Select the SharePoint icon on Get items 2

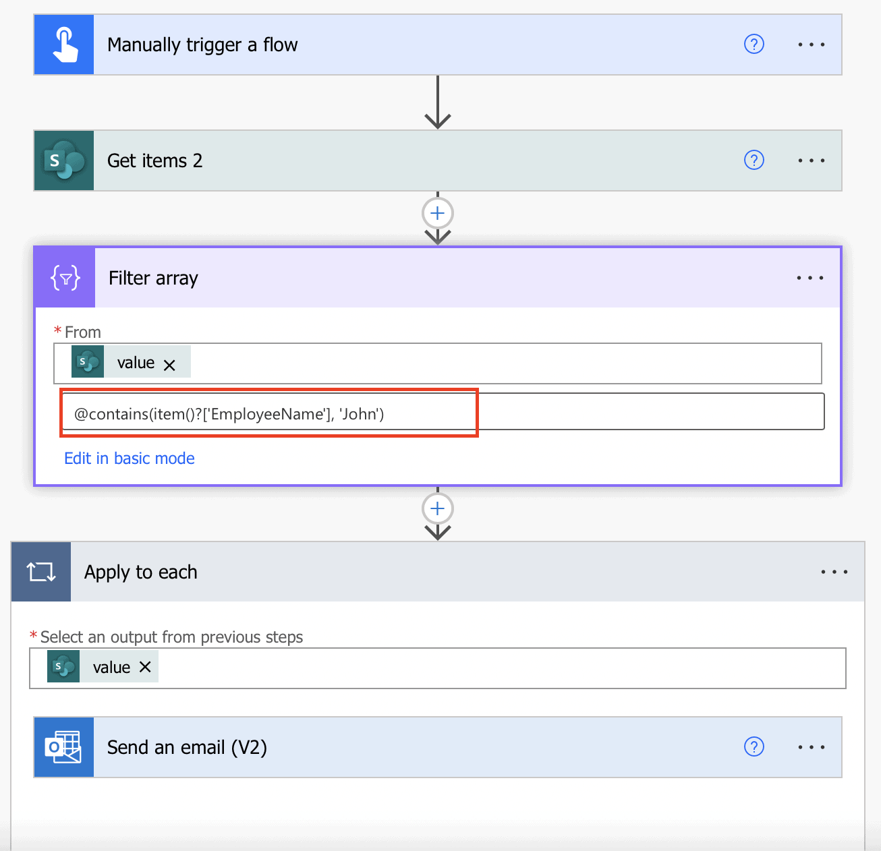[63, 160]
